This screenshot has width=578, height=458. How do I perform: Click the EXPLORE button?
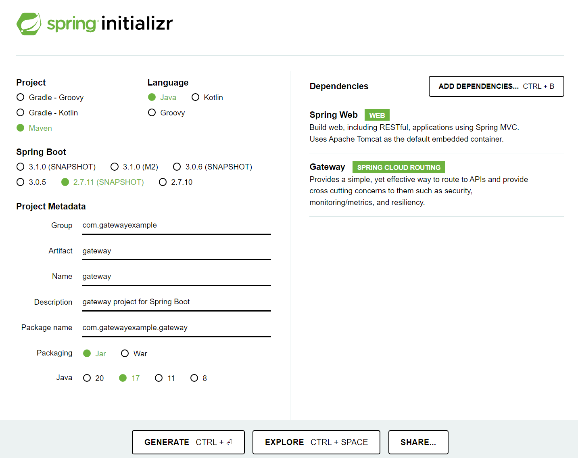tap(316, 442)
